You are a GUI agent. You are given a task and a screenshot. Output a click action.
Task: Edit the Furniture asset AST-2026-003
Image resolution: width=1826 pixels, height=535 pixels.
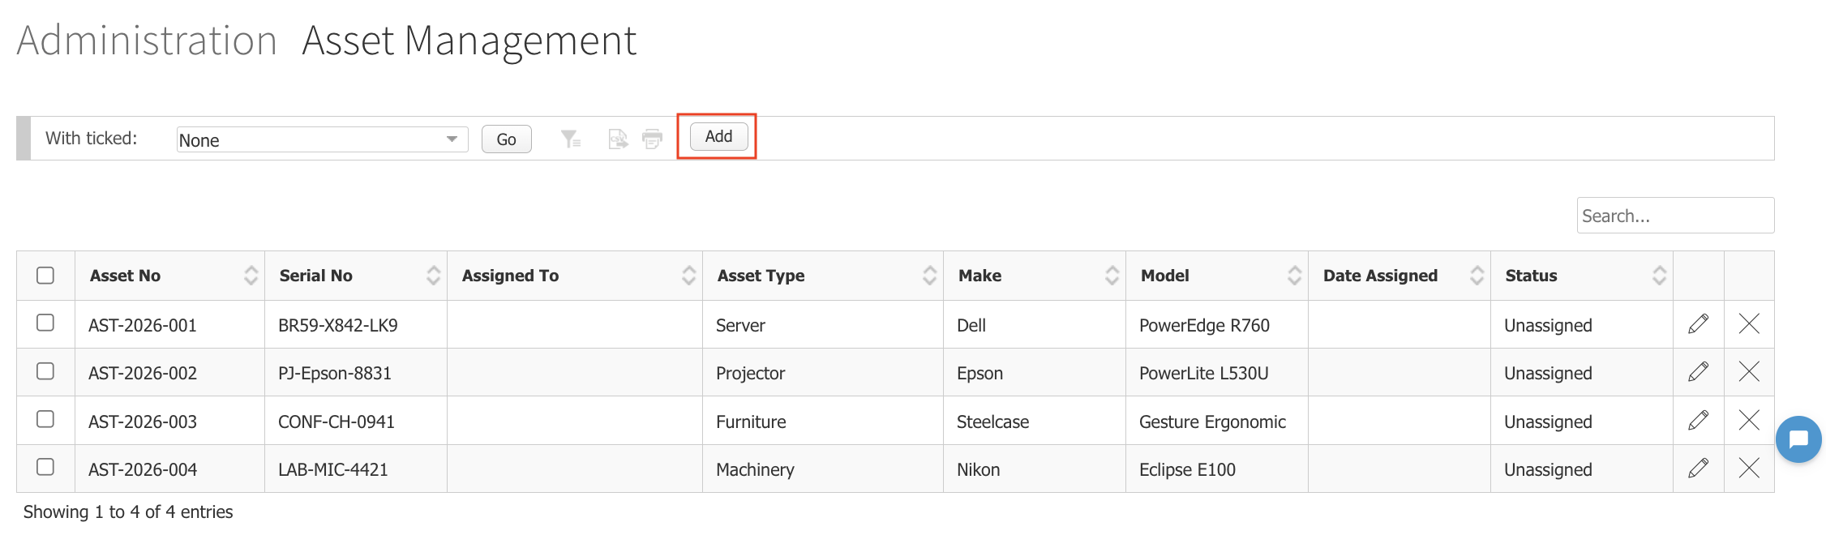pos(1698,420)
